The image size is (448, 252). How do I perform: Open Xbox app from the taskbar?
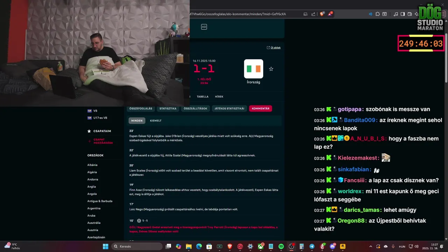[260, 246]
